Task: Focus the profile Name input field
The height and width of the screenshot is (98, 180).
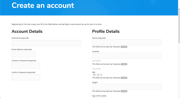Action: point(127,42)
